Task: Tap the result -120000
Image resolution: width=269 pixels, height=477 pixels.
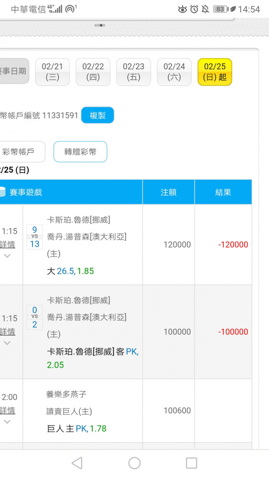Action: coord(233,245)
